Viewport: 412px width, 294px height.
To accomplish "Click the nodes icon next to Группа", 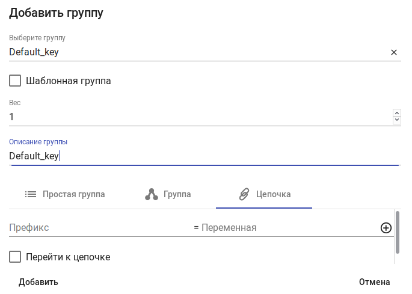I will (152, 194).
